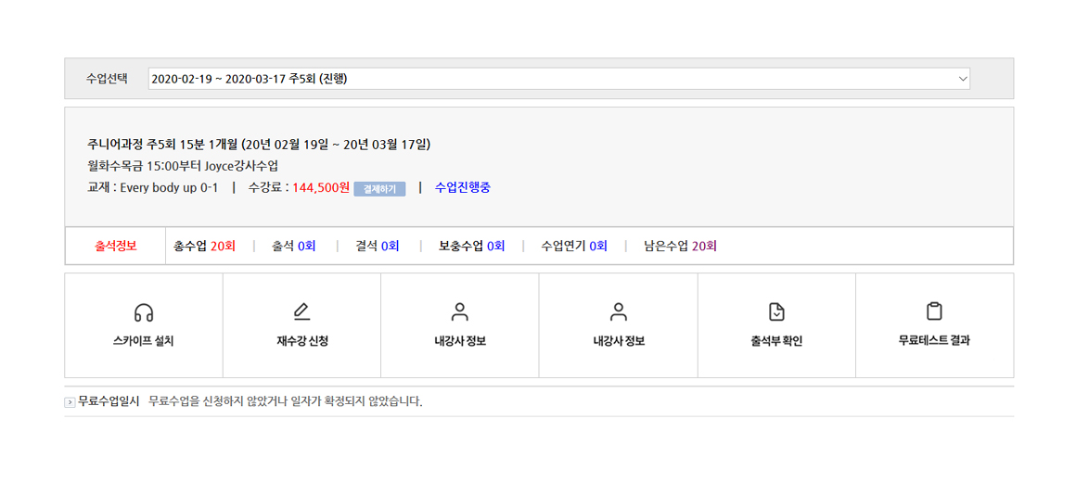Open 출석부 확인 via the document check icon
Screen dimensions: 1076x482
click(x=776, y=312)
